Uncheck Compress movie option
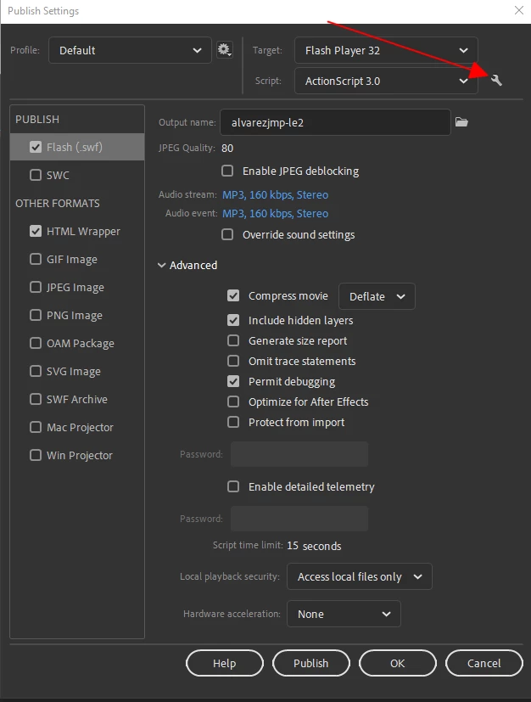 (x=233, y=296)
